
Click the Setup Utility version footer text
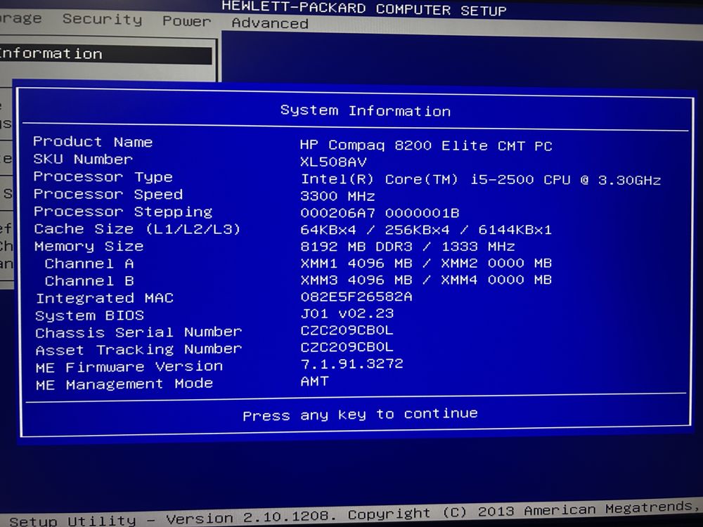click(354, 514)
